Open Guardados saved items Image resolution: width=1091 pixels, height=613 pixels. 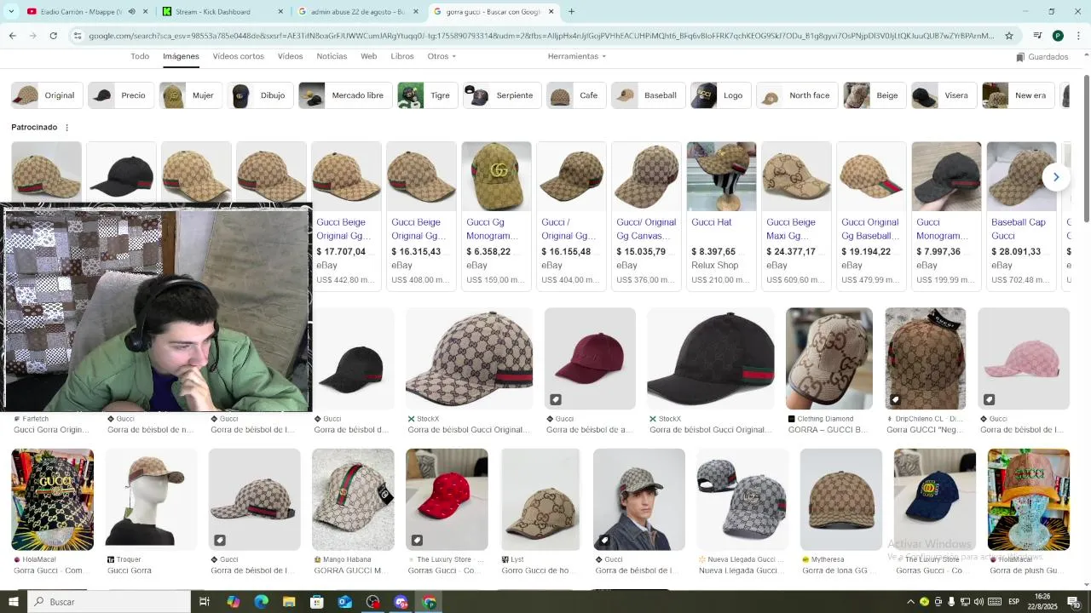[x=1042, y=57]
